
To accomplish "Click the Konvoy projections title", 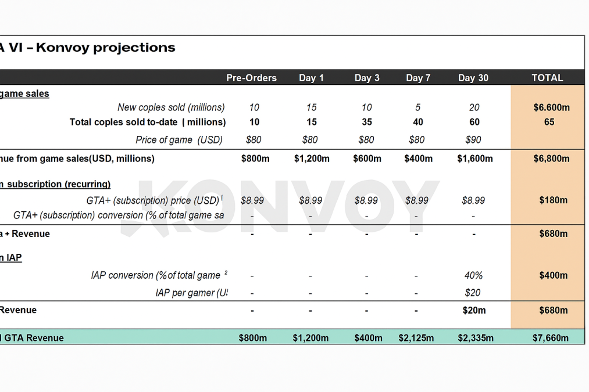I will [x=87, y=48].
